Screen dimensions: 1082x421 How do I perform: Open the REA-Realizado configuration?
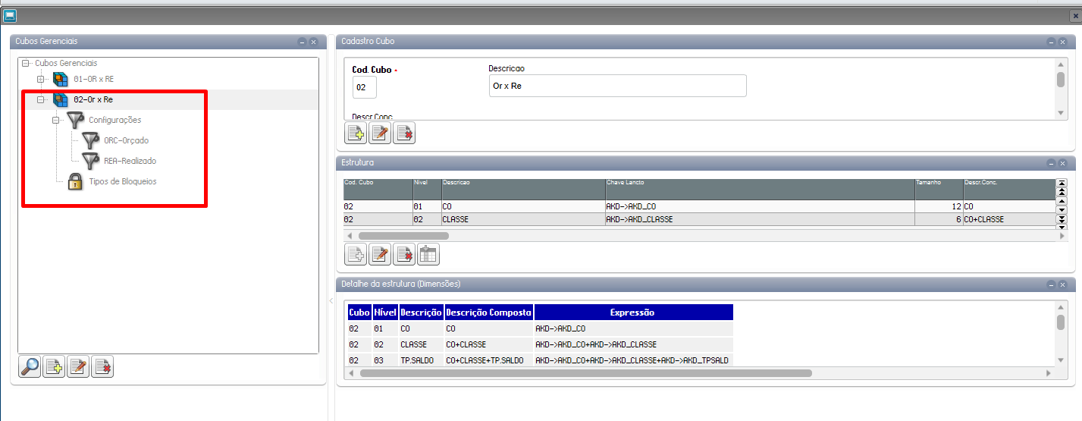point(130,161)
